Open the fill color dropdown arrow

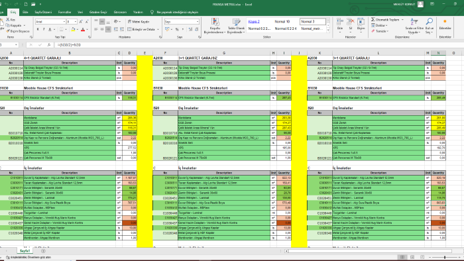(x=78, y=29)
